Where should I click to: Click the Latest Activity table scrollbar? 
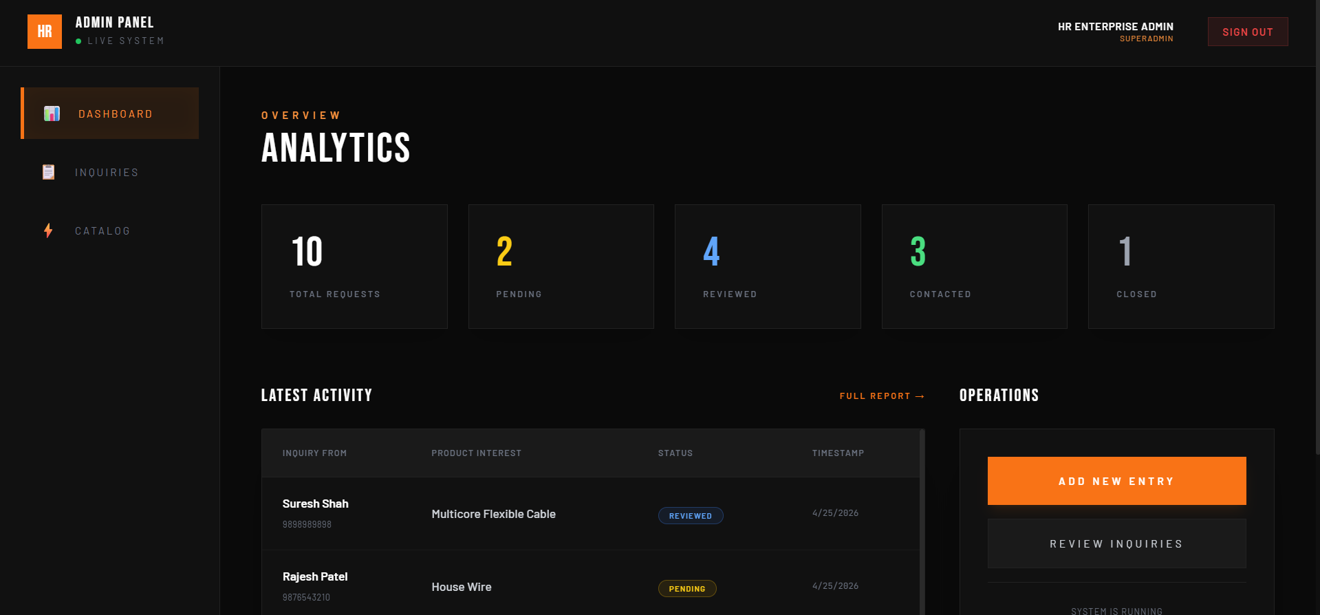pyautogui.click(x=922, y=521)
